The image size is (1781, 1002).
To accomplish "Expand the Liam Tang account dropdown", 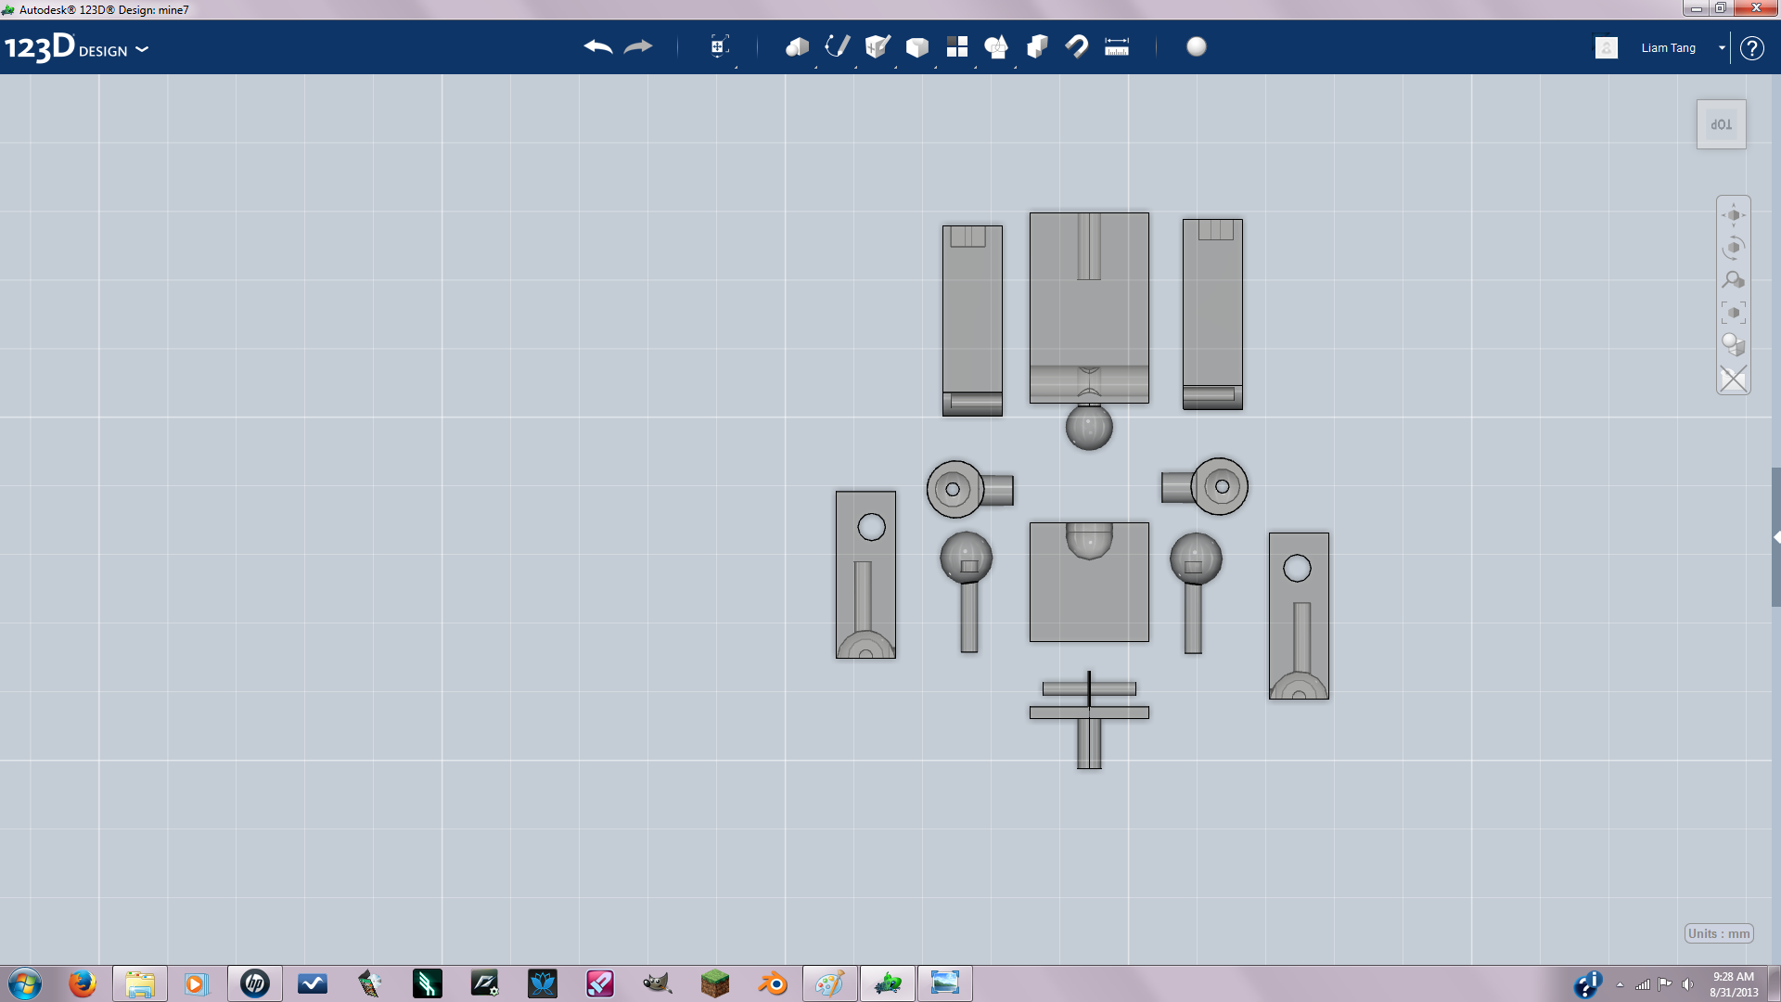I will [x=1722, y=47].
